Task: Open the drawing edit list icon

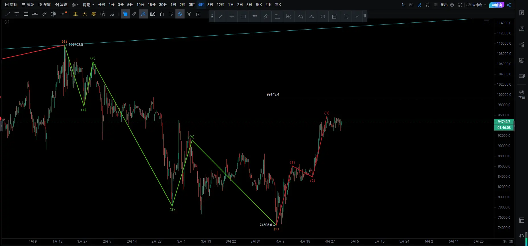Action: [171, 14]
